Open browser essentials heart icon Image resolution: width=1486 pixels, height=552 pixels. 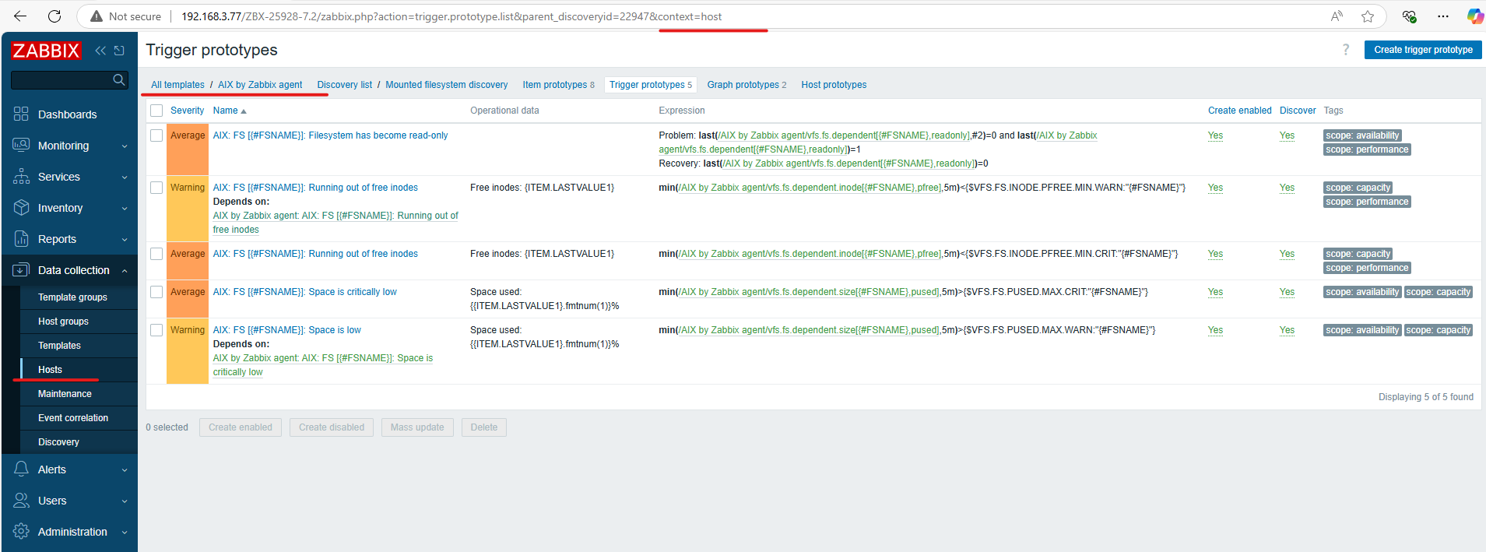coord(1409,16)
